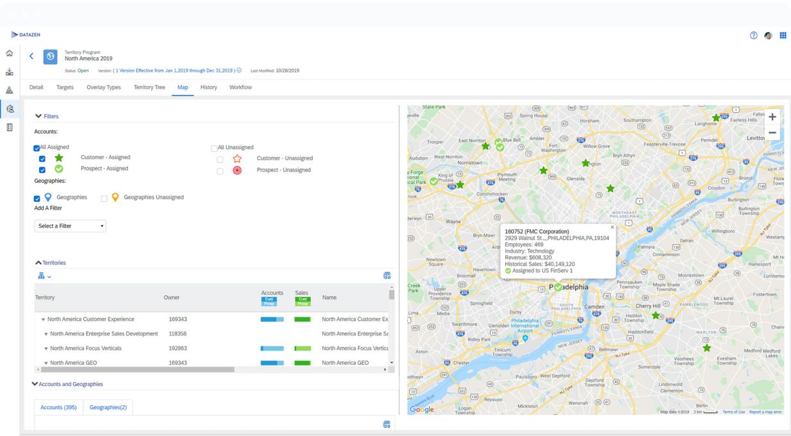Zoom in on the map
The height and width of the screenshot is (436, 791).
tap(772, 117)
